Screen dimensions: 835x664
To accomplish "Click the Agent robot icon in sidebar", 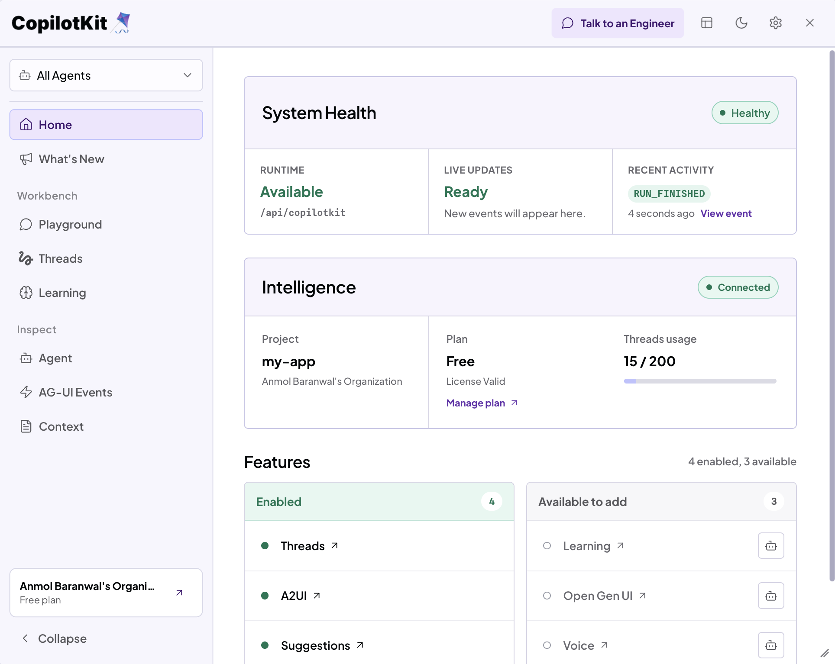I will coord(26,358).
